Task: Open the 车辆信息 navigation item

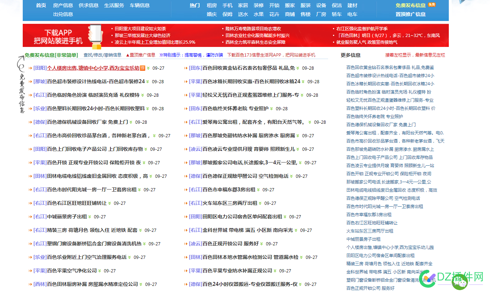Action: (x=140, y=5)
